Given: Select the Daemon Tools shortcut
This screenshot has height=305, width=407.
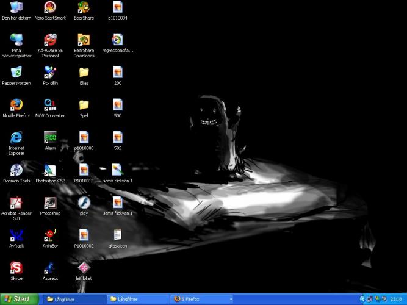Looking at the screenshot, I should (x=16, y=170).
